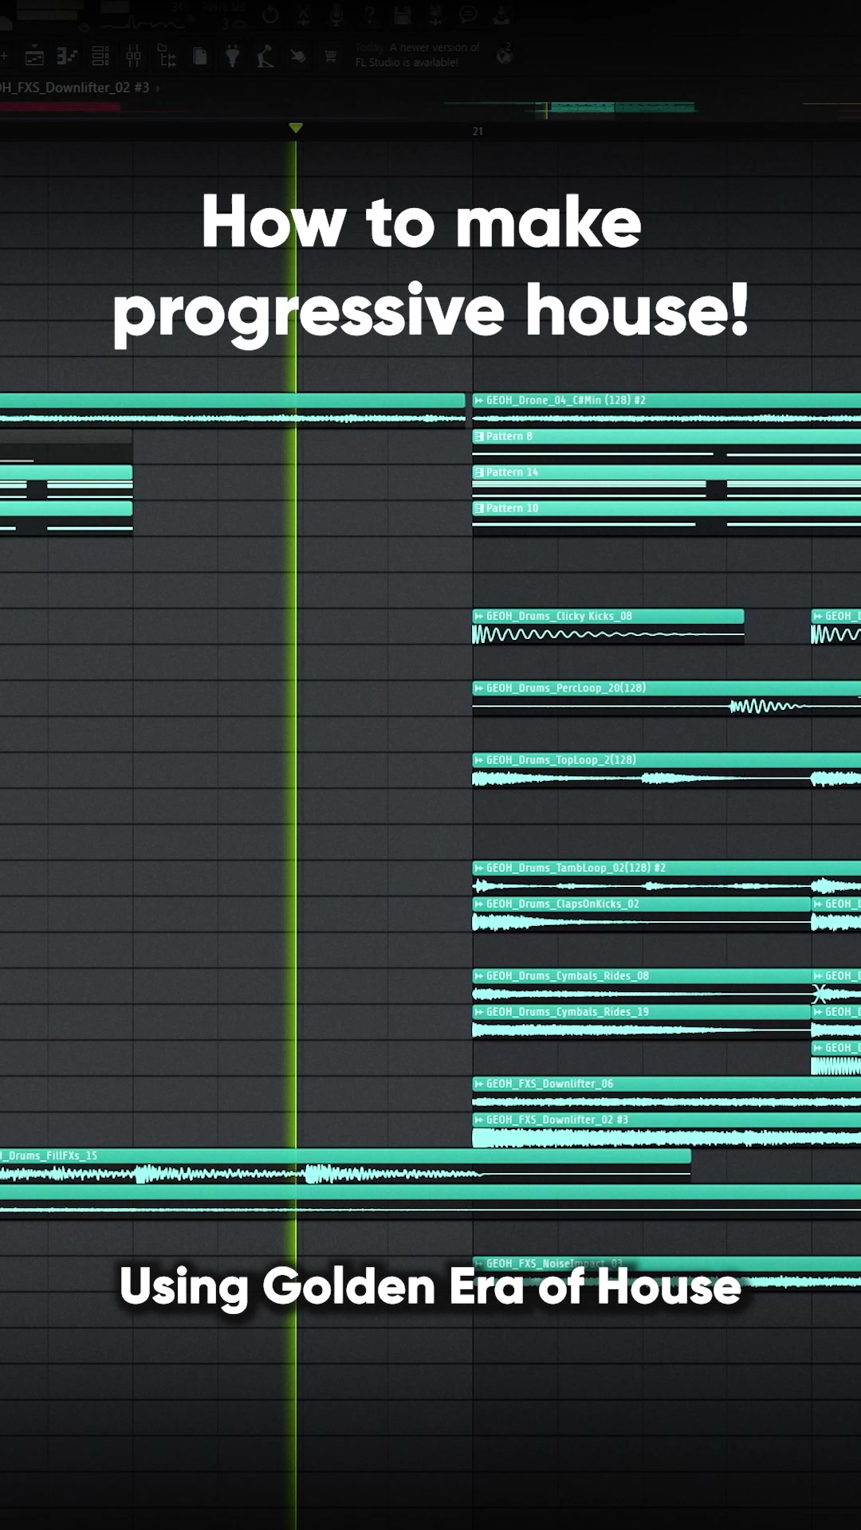Screen dimensions: 861x1530
Task: Show the Channel rack from the toolbar
Action: [x=100, y=57]
